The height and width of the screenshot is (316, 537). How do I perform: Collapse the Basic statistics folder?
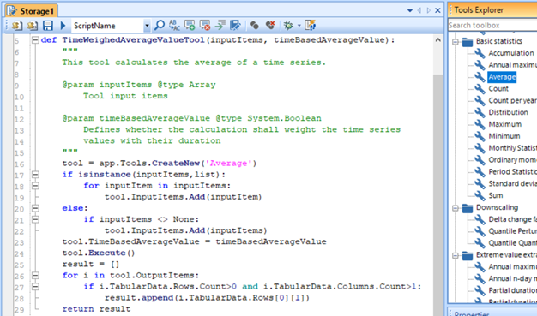click(456, 42)
